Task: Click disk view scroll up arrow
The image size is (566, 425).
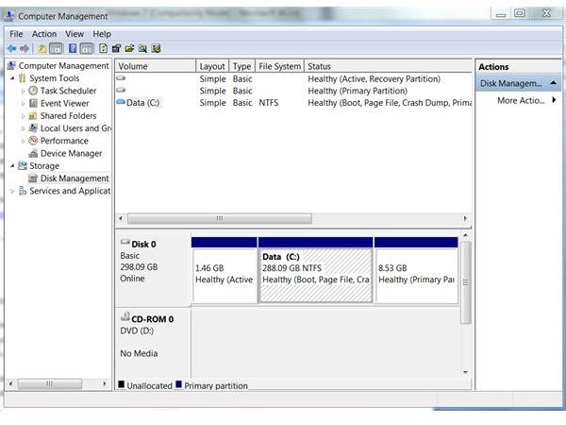Action: tap(466, 235)
